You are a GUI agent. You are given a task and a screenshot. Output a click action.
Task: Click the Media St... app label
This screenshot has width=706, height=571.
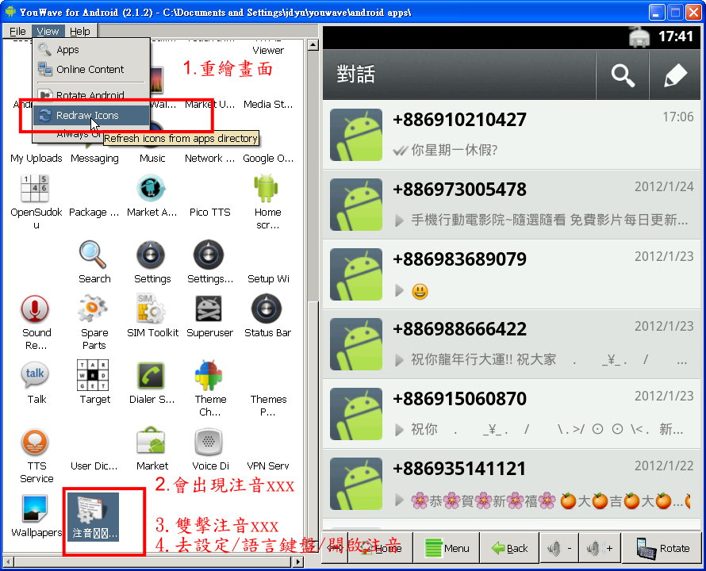point(268,105)
